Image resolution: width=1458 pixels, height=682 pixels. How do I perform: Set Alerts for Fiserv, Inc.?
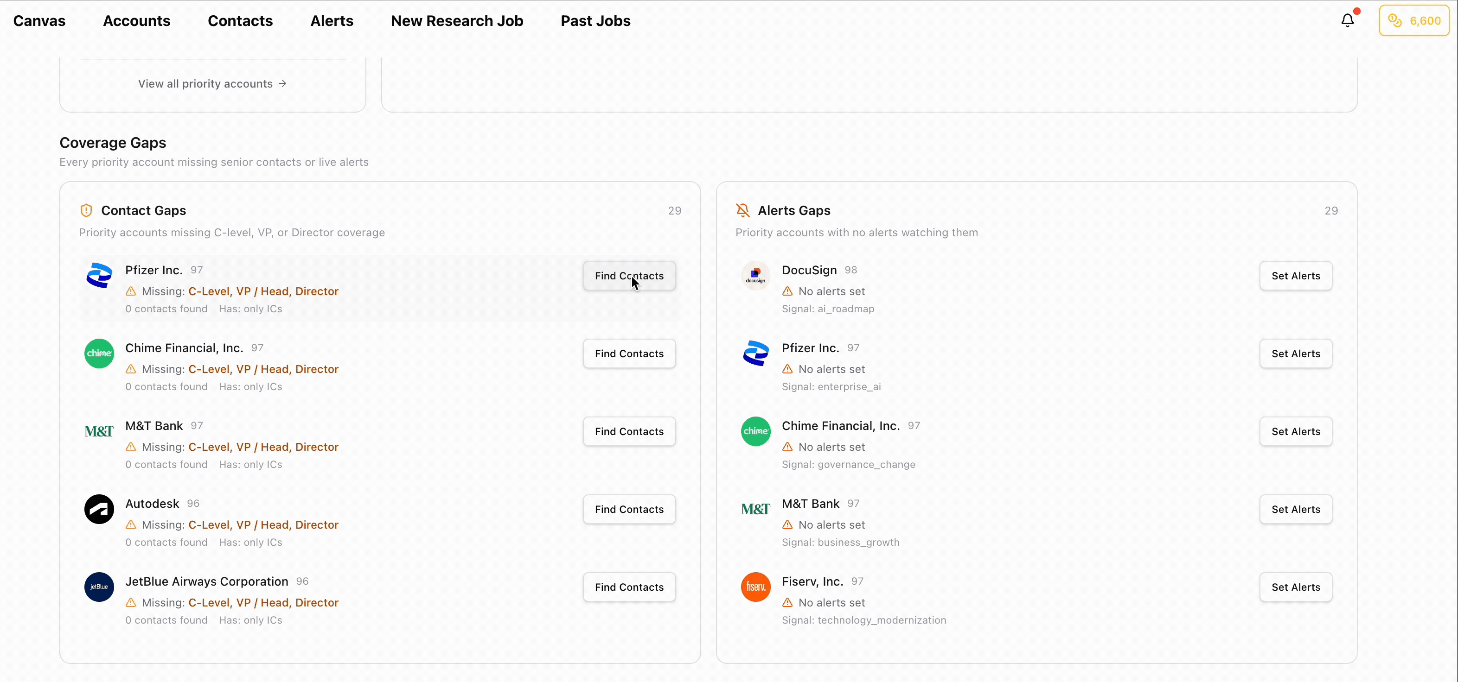[x=1296, y=587]
